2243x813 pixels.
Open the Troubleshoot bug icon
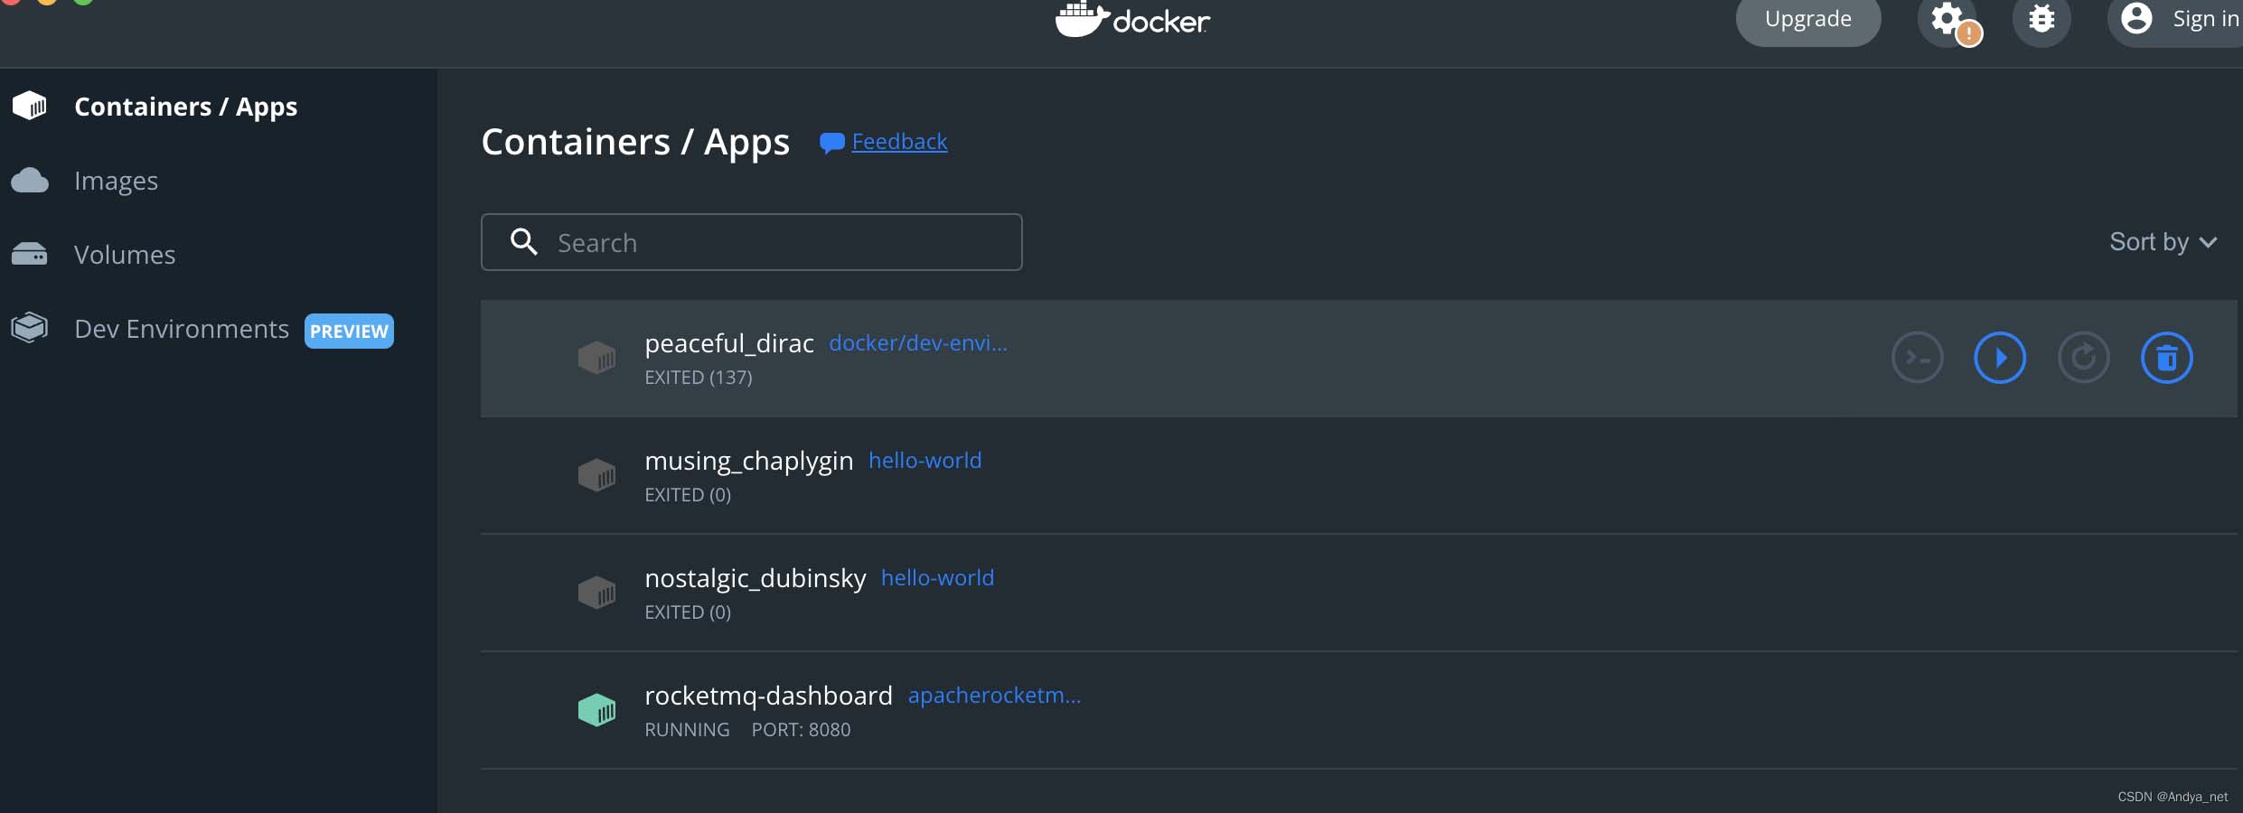point(2041,19)
